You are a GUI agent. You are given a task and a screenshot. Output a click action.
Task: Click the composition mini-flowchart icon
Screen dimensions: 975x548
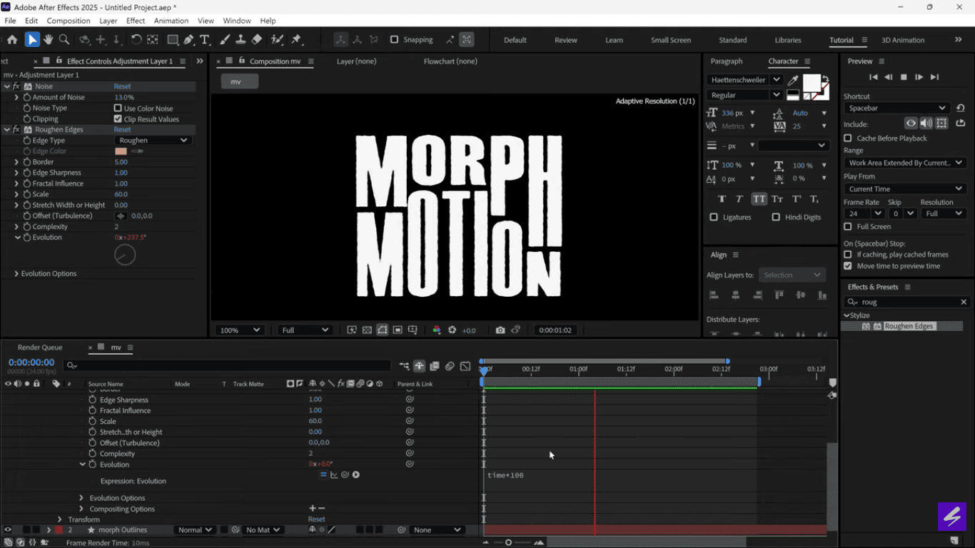pos(404,366)
